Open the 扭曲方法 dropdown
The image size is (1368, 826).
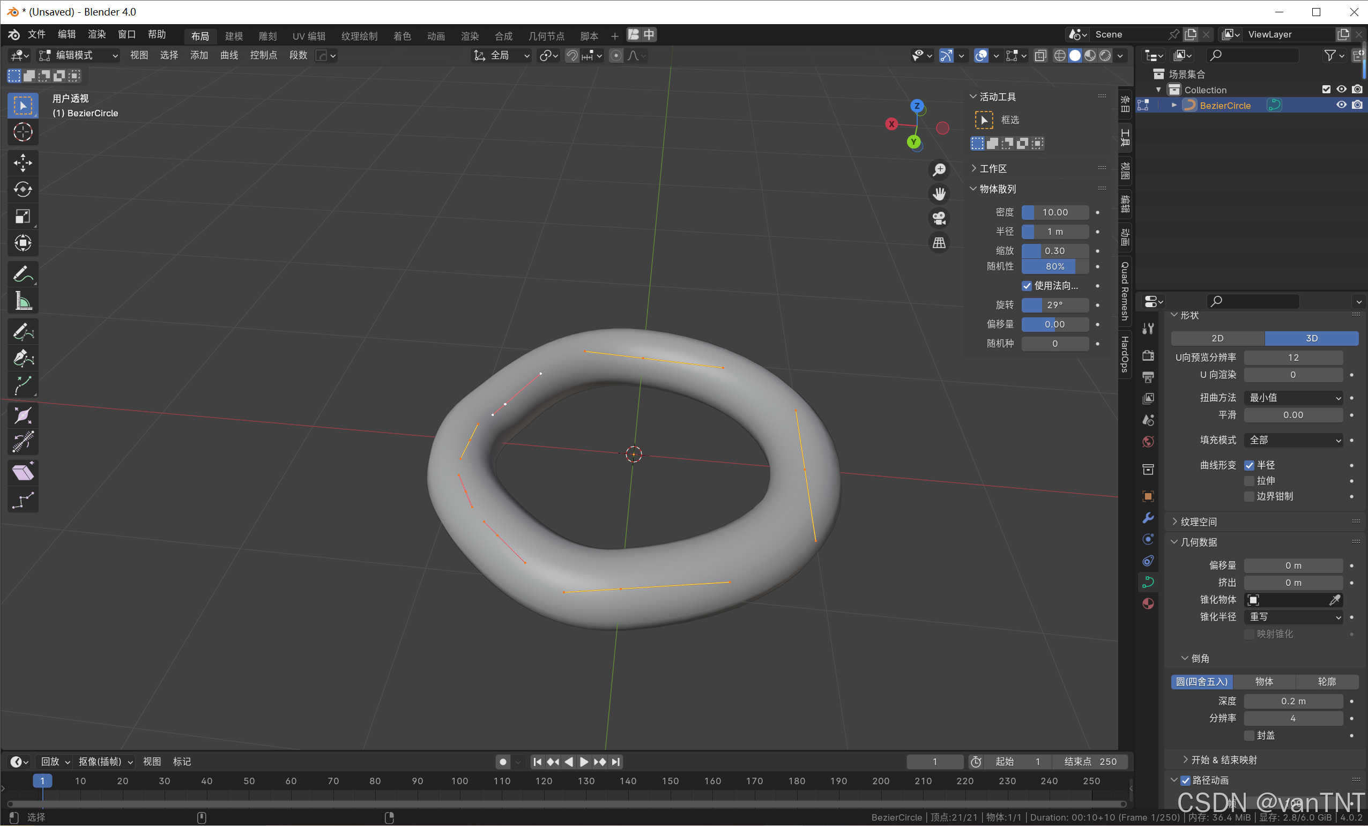pyautogui.click(x=1293, y=398)
